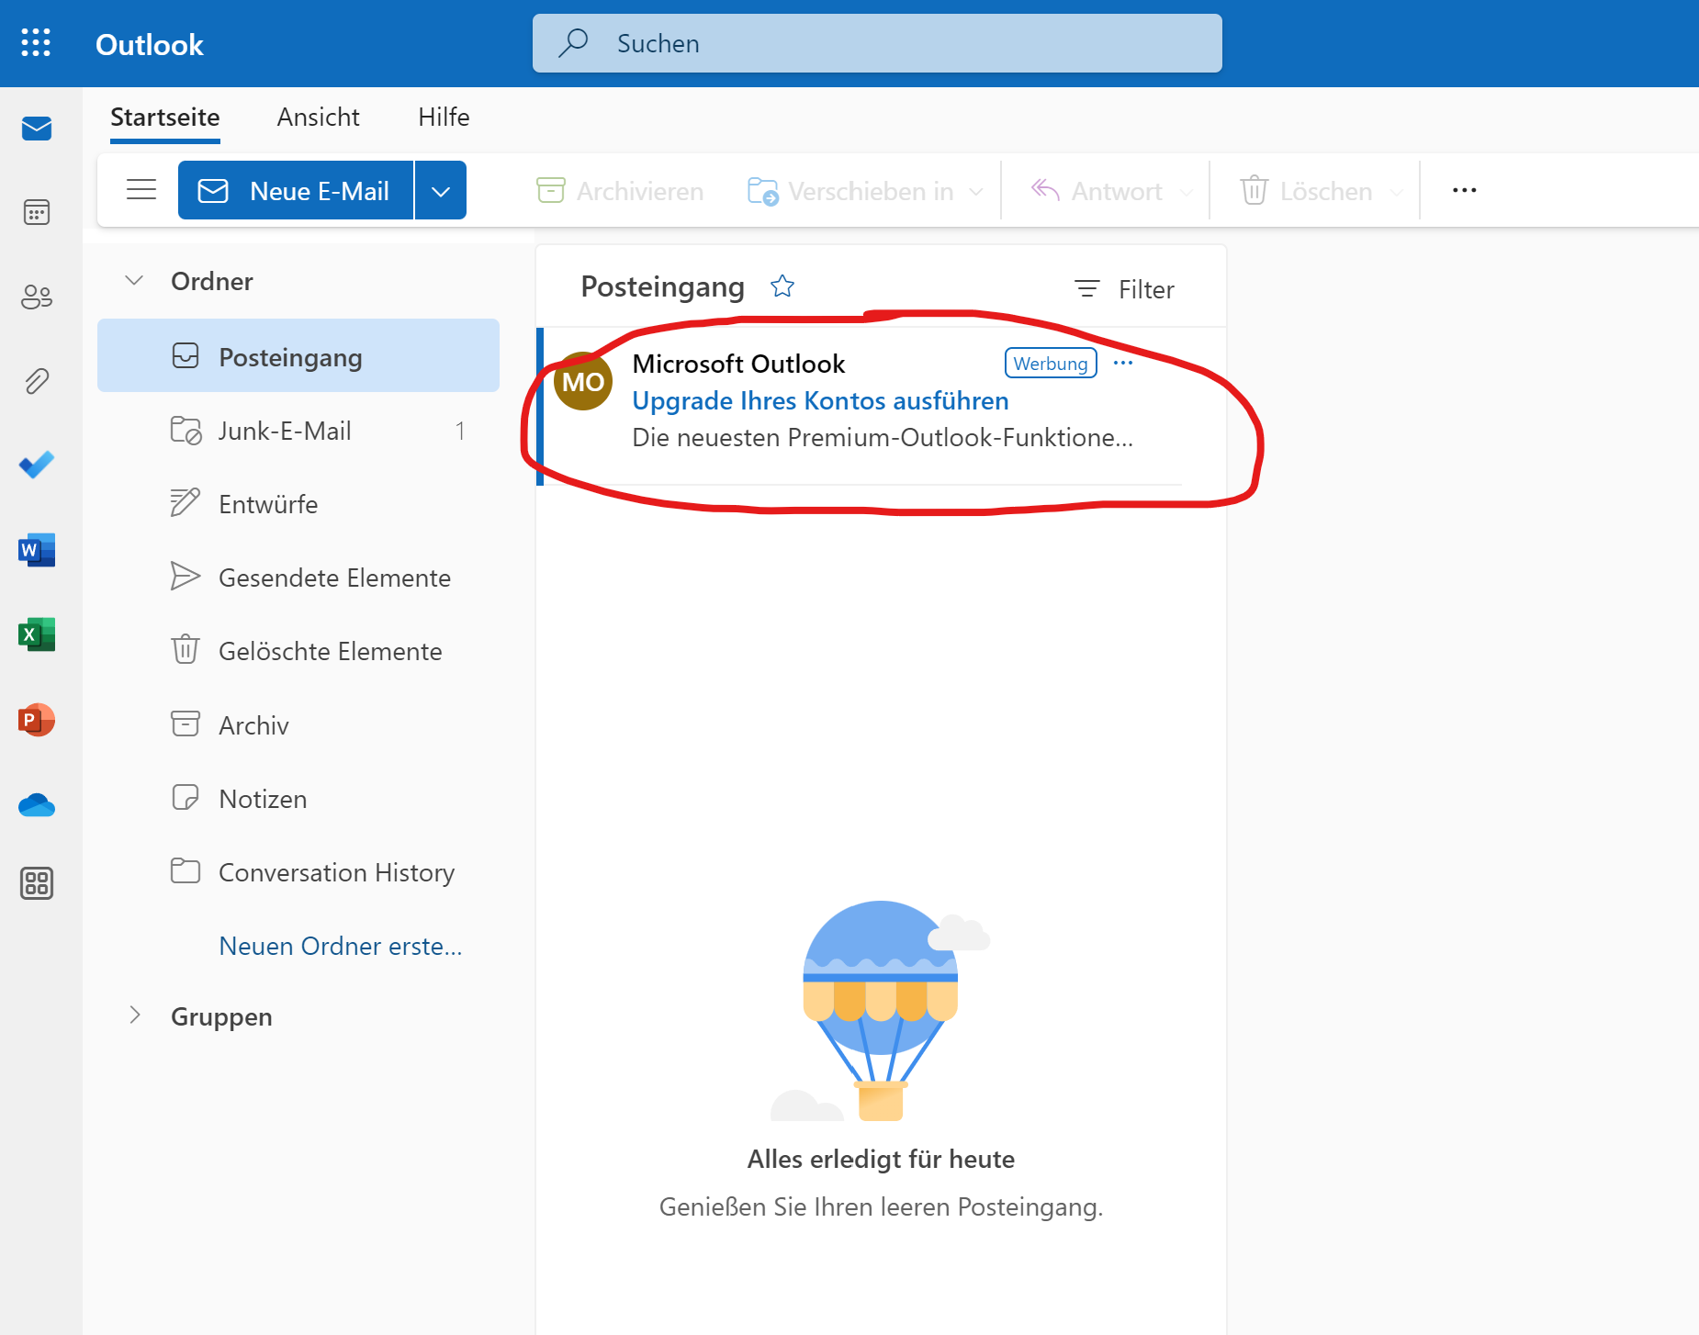Expand the Gruppen section
The width and height of the screenshot is (1699, 1335).
[134, 1016]
